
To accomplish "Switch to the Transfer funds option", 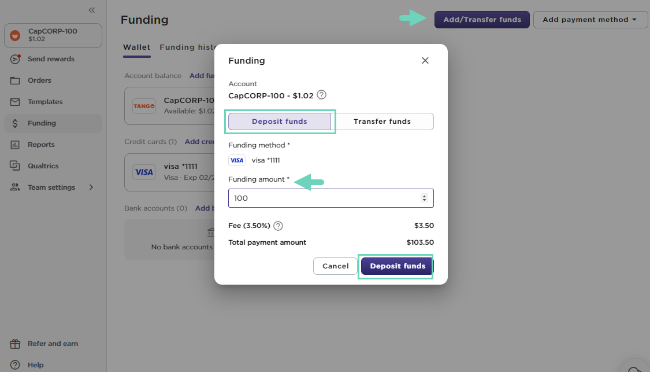I will (383, 121).
